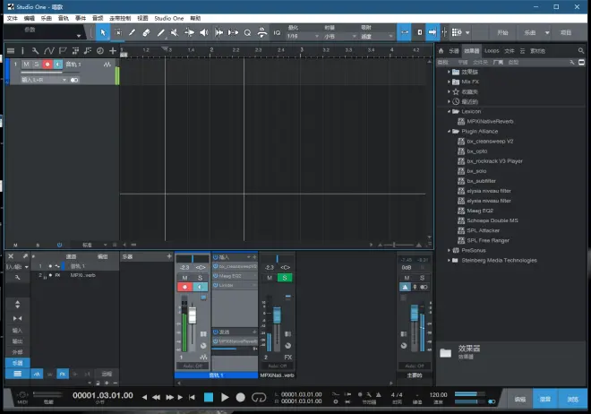591x414 pixels.
Task: Click the channel 1 volume fader
Action: pyautogui.click(x=193, y=315)
